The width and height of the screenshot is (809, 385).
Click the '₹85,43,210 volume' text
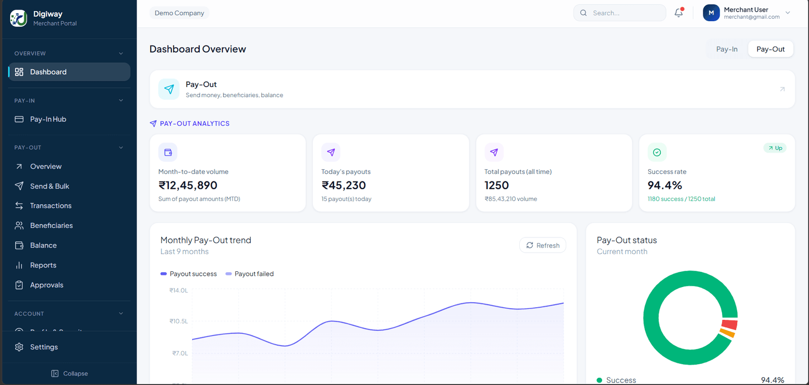pos(511,199)
